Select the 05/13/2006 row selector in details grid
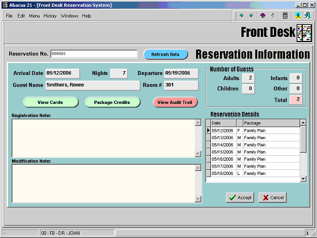This screenshot has width=317, height=238. coord(208,137)
